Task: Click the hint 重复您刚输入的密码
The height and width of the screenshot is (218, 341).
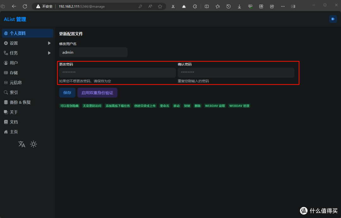Action: pyautogui.click(x=193, y=81)
